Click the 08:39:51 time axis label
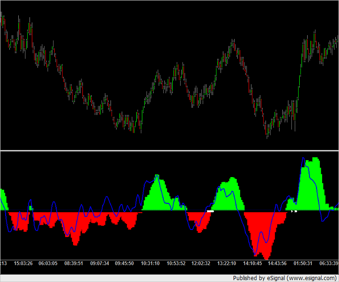The height and width of the screenshot is (282, 339). [x=74, y=263]
